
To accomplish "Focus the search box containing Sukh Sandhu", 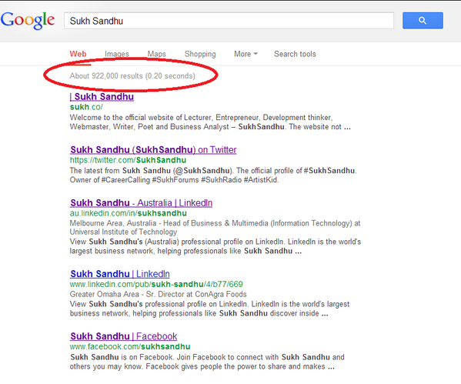I will 229,21.
